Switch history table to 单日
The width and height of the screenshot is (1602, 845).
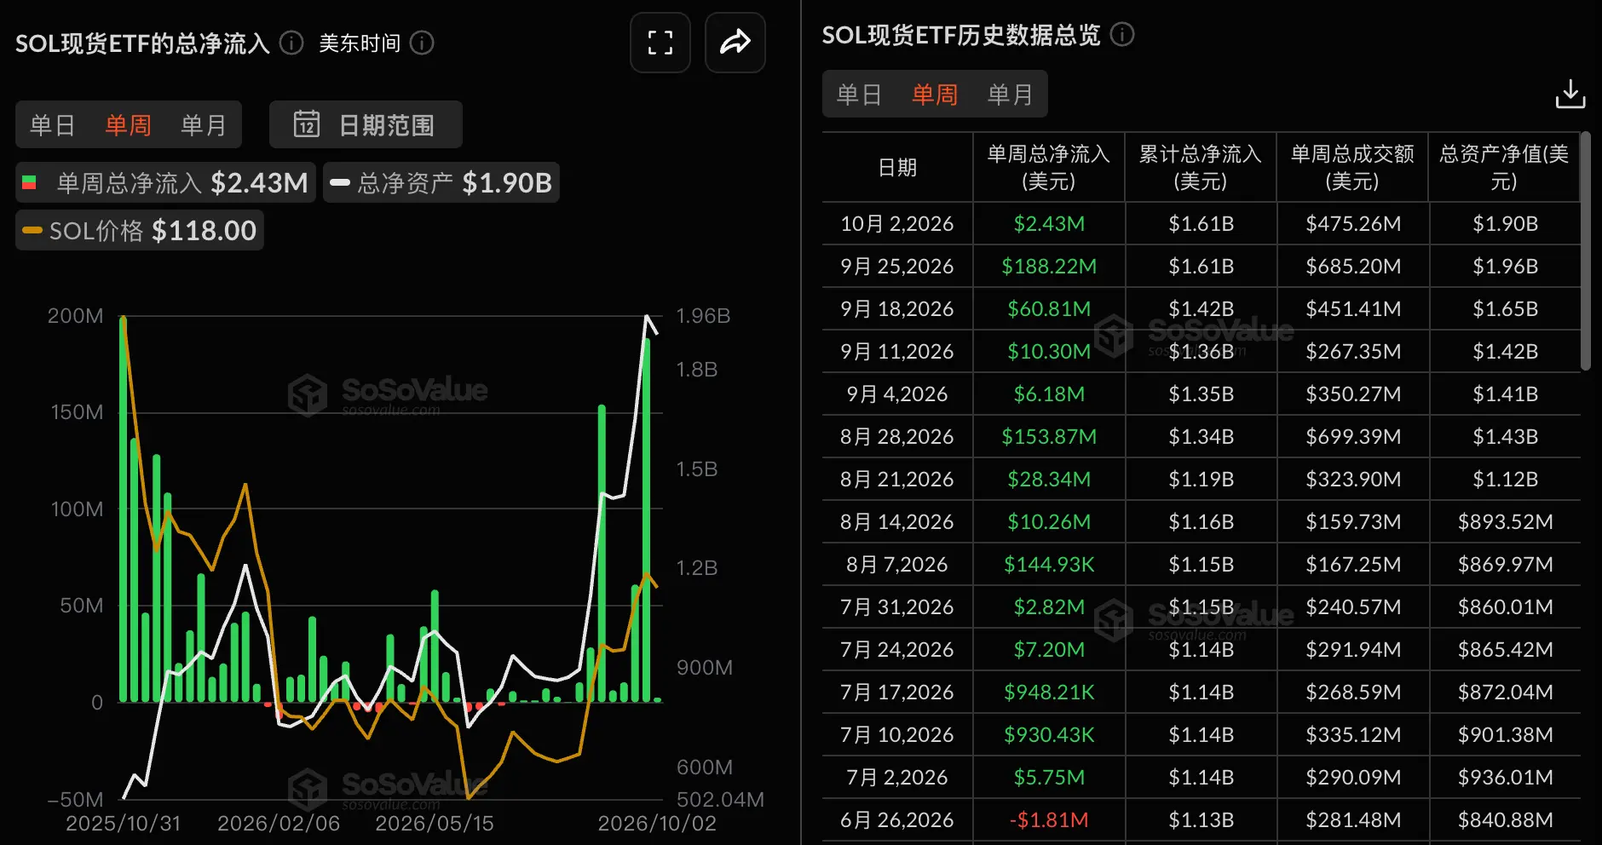coord(859,94)
